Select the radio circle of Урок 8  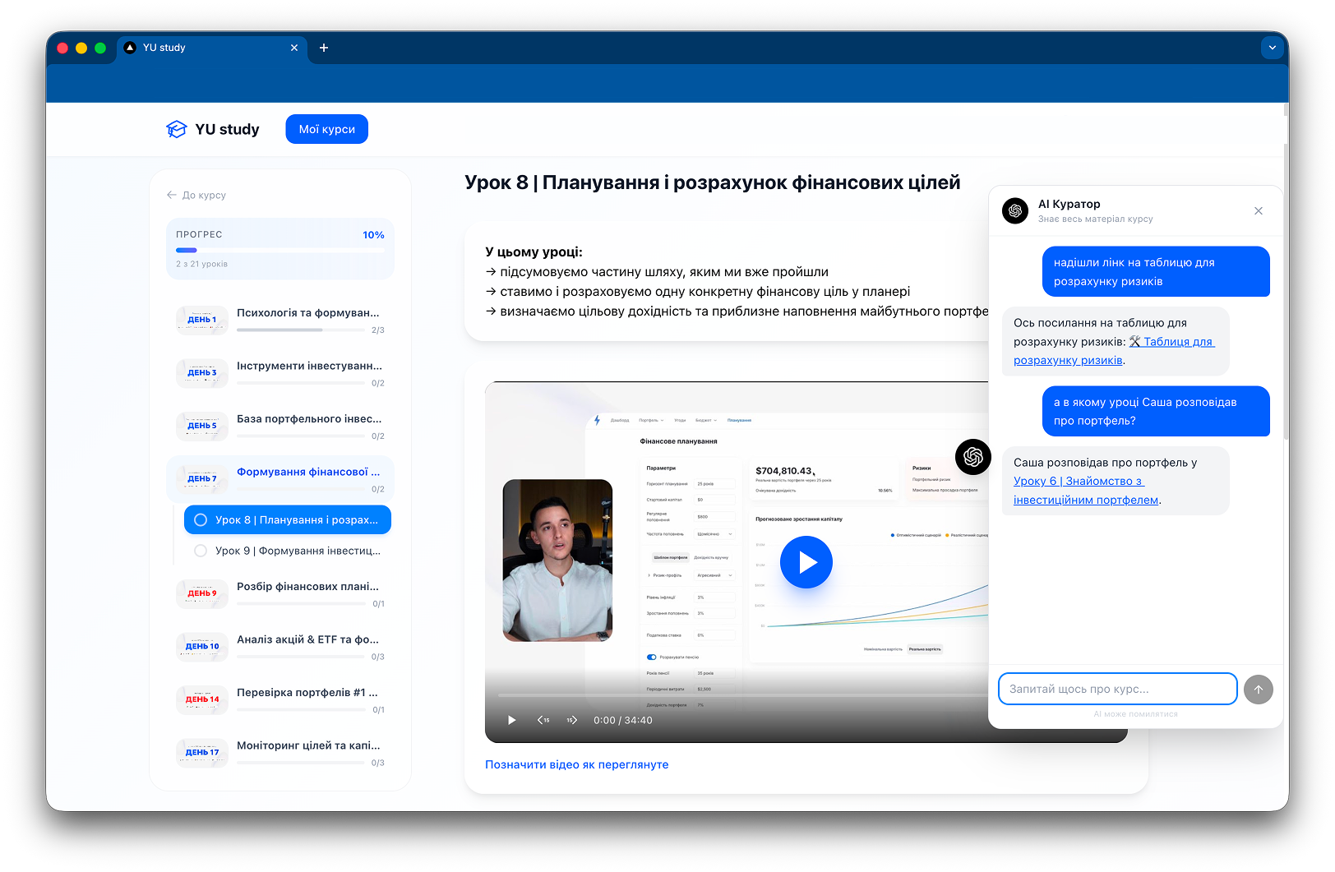tap(201, 519)
